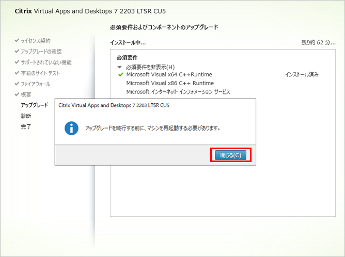Click the 閉じる(C) button in dialog
Image resolution: width=345 pixels, height=257 pixels.
tap(230, 155)
